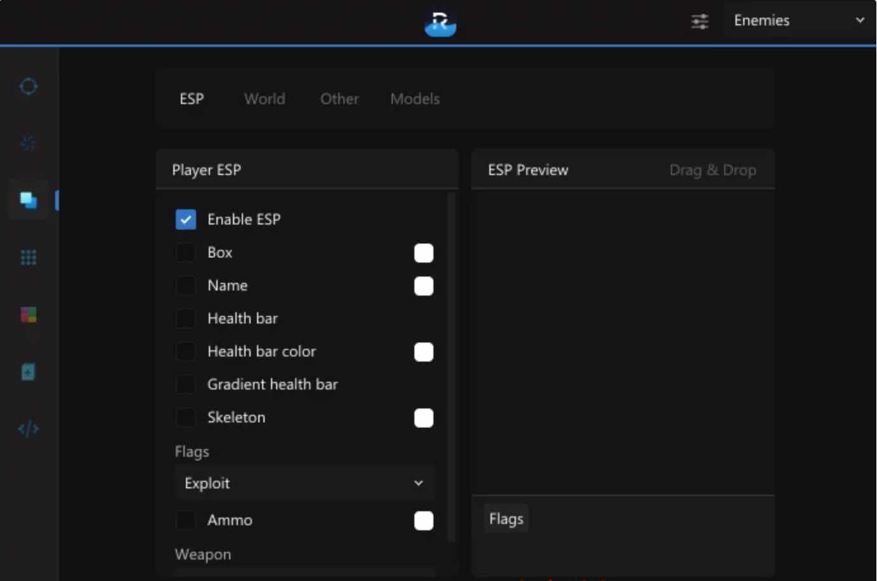Toggle the Gradient health bar checkbox
877x581 pixels.
point(186,384)
